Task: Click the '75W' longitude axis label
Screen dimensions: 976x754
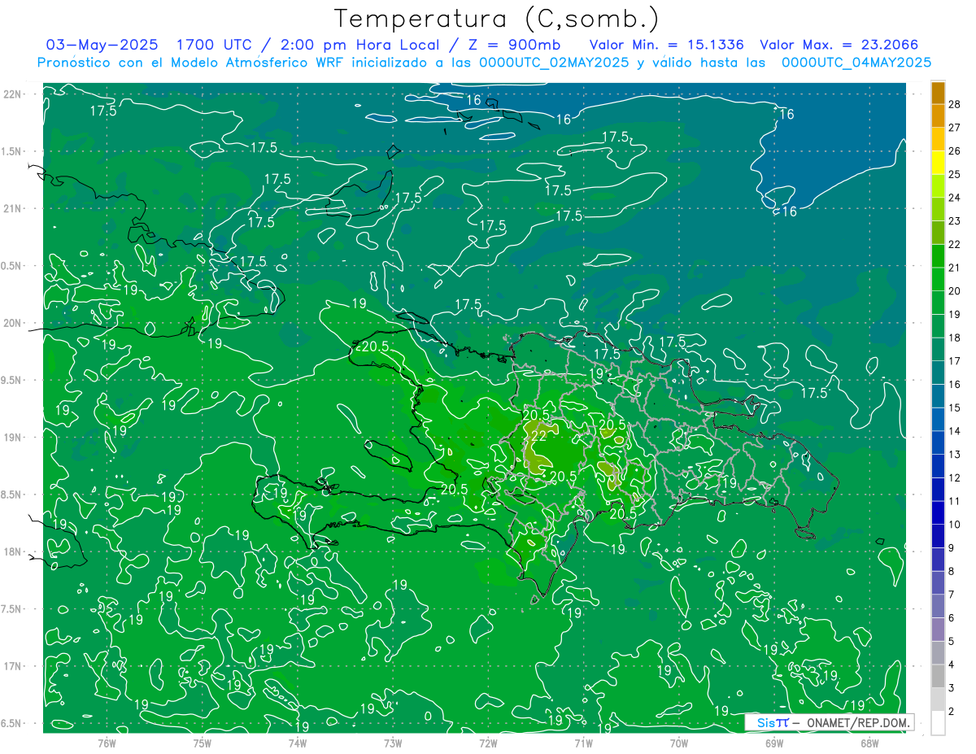Action: click(x=203, y=743)
